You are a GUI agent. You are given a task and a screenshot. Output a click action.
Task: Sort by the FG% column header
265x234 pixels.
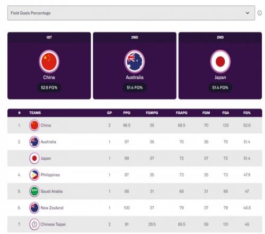click(x=247, y=113)
